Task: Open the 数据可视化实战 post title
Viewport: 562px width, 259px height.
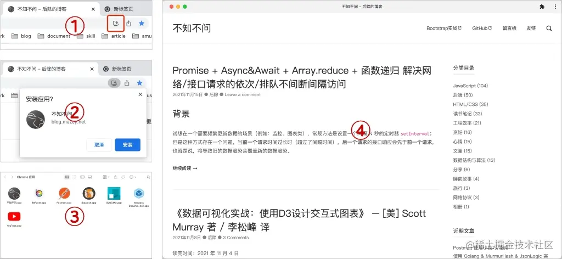Action: (x=299, y=220)
